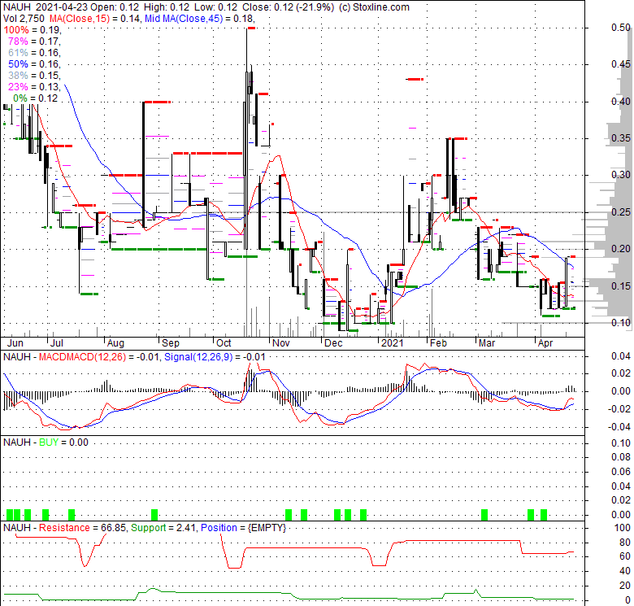
Task: Click the 'MA(Close,15) = 0.14' legend
Action: [94, 19]
